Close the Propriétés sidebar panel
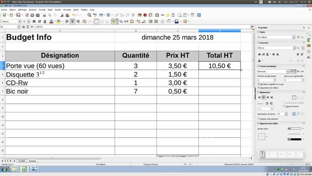The width and height of the screenshot is (312, 176). point(304,27)
